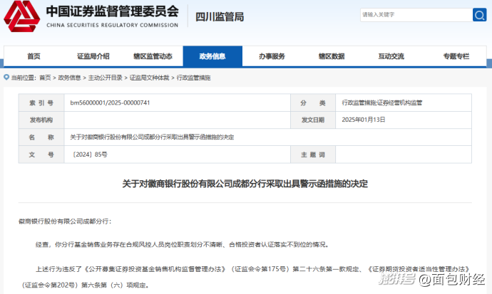Screen dimensions: 492x294
Task: Open the 辖区监管动态 navigation tab
Action: [x=153, y=56]
